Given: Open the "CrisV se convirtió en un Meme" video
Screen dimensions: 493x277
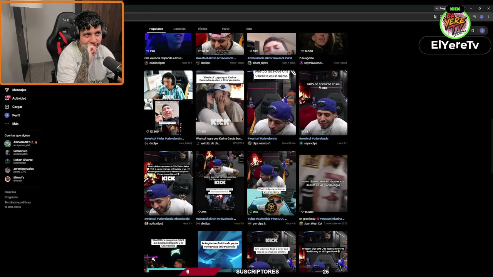Looking at the screenshot, I should (x=323, y=103).
